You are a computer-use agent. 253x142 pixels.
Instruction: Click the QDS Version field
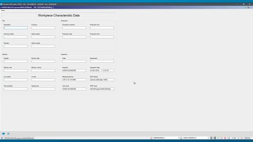(102, 80)
